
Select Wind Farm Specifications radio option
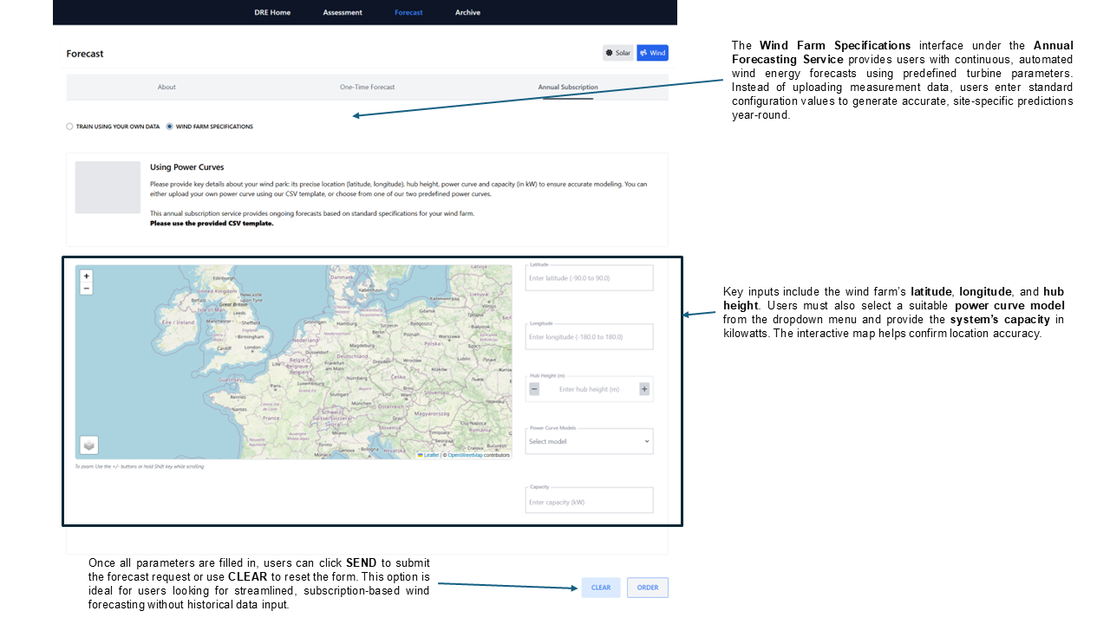170,127
